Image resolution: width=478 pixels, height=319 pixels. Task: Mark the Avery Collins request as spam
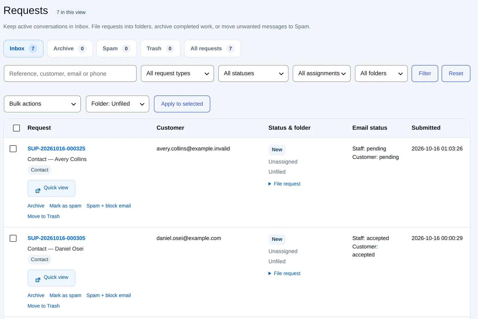click(65, 206)
